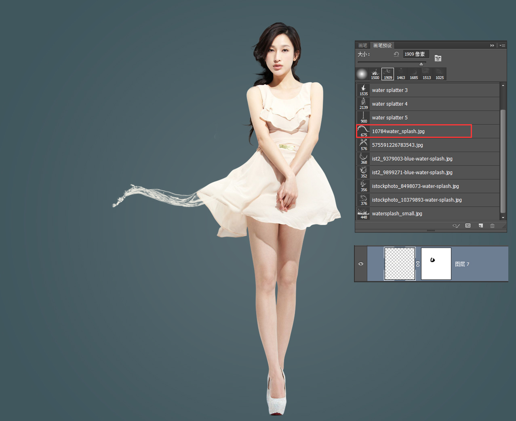This screenshot has height=421, width=516.
Task: Click the 356 istockphoto brush thumbnail
Action: click(364, 186)
